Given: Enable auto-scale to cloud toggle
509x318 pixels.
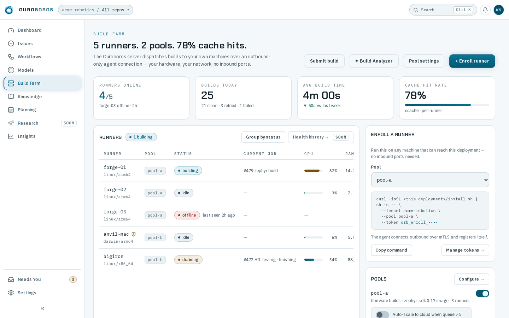Looking at the screenshot, I should click(382, 314).
